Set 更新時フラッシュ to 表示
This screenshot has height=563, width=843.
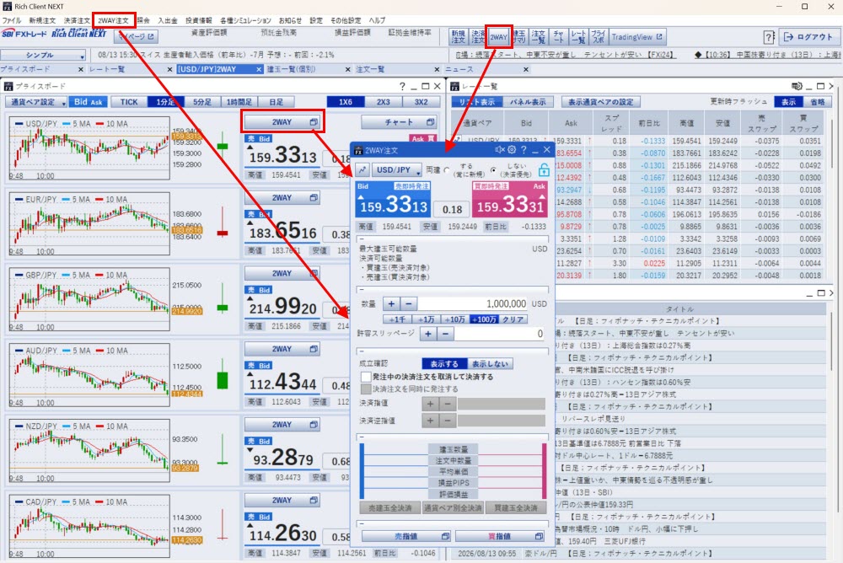(788, 102)
